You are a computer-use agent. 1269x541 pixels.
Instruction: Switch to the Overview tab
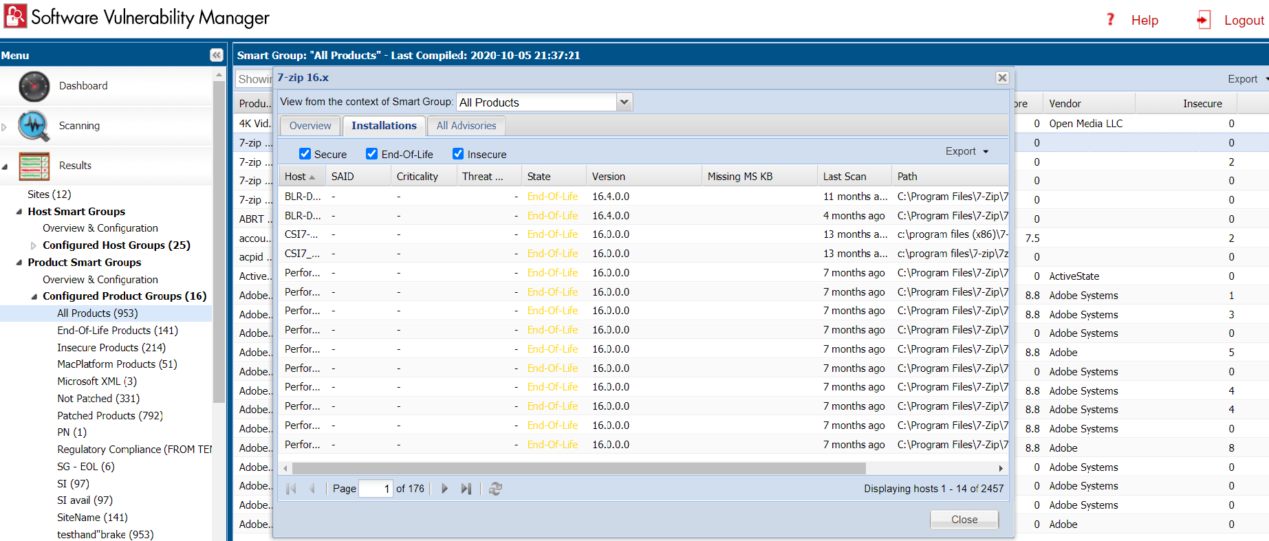coord(310,126)
